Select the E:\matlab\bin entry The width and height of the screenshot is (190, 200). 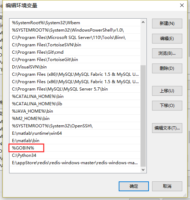(75, 141)
